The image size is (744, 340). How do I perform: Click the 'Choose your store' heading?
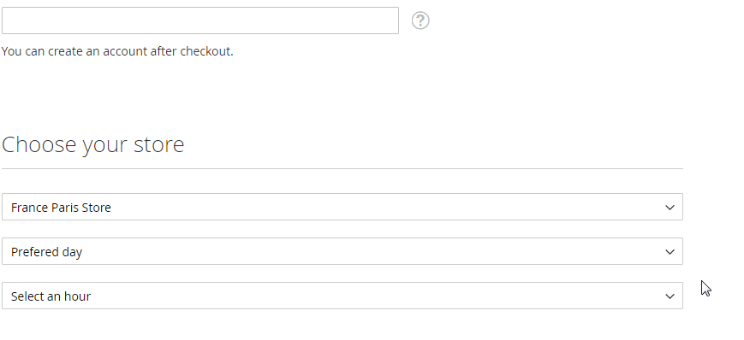point(93,144)
